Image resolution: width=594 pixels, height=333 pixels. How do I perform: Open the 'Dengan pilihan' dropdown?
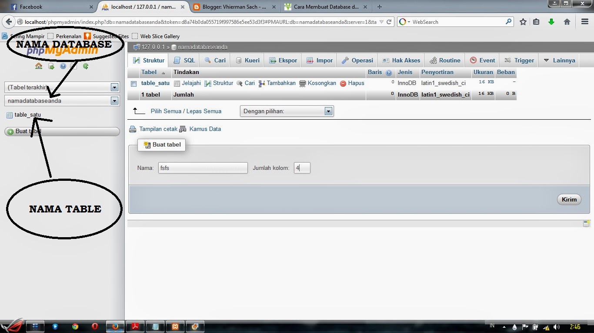[x=328, y=111]
